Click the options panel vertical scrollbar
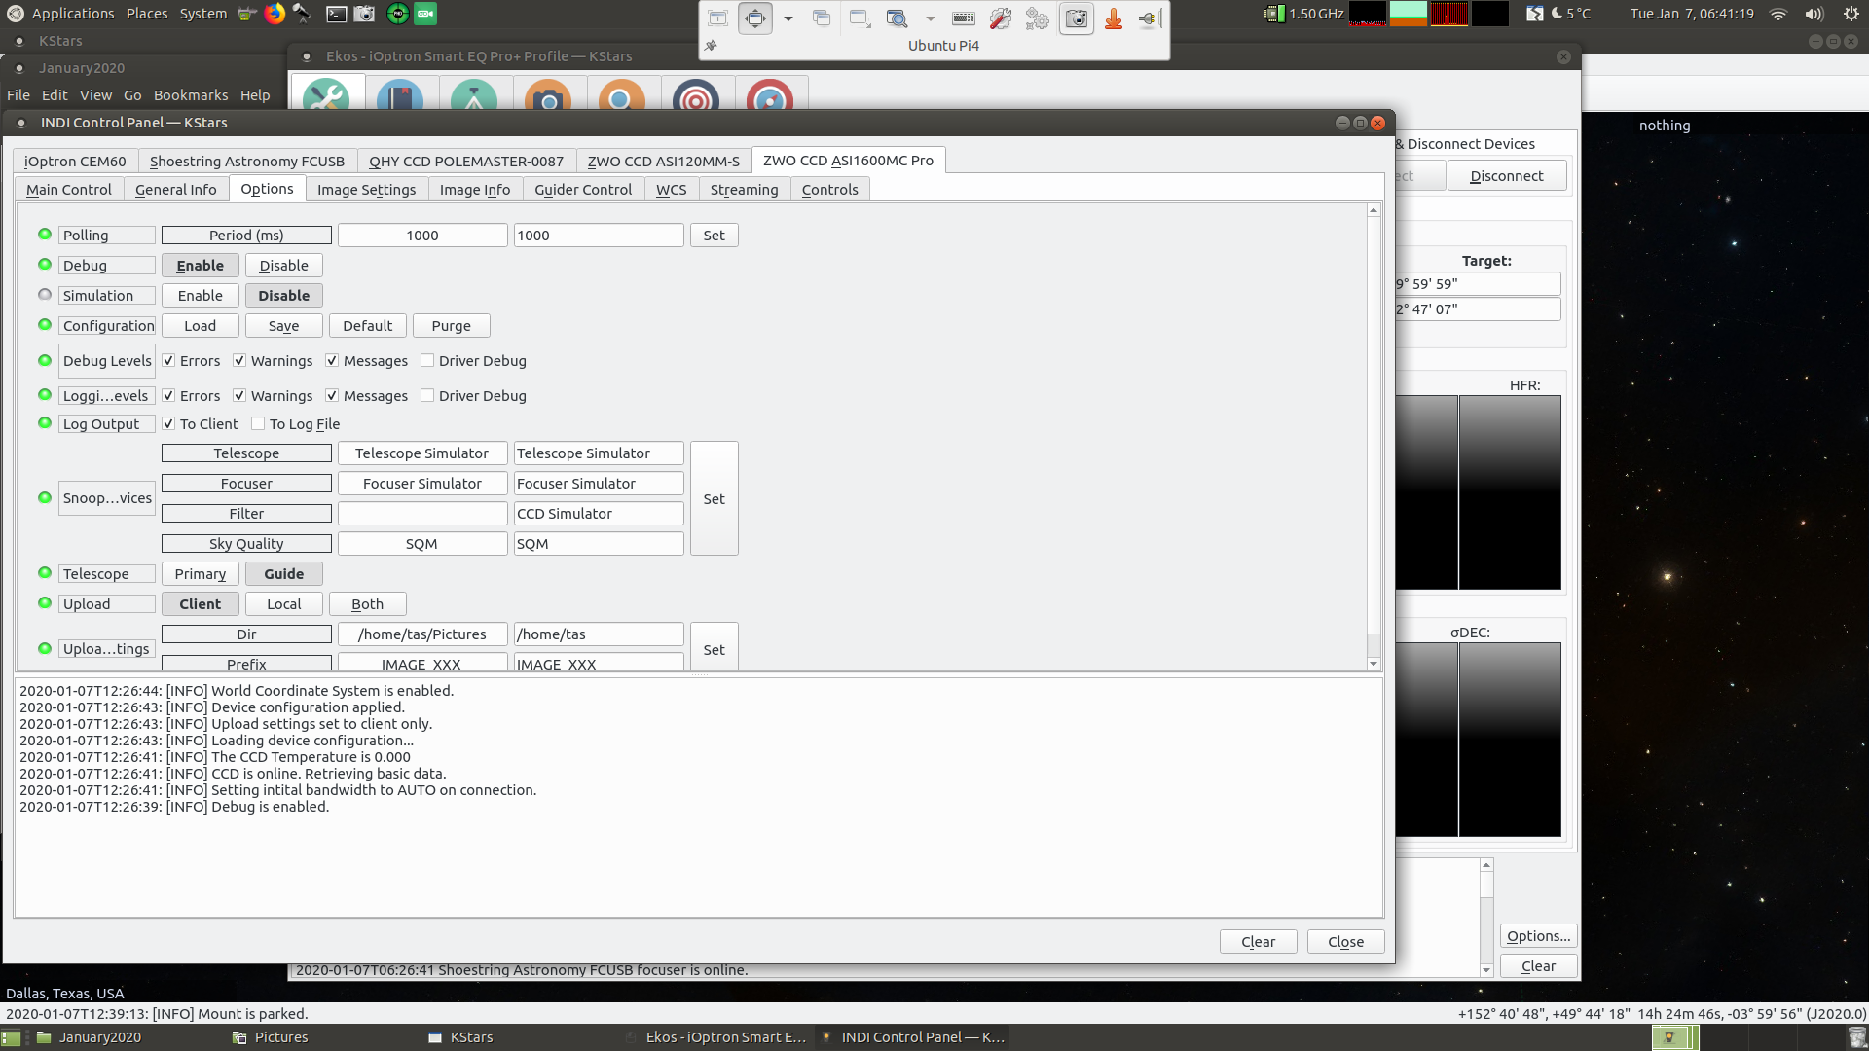 [1374, 438]
